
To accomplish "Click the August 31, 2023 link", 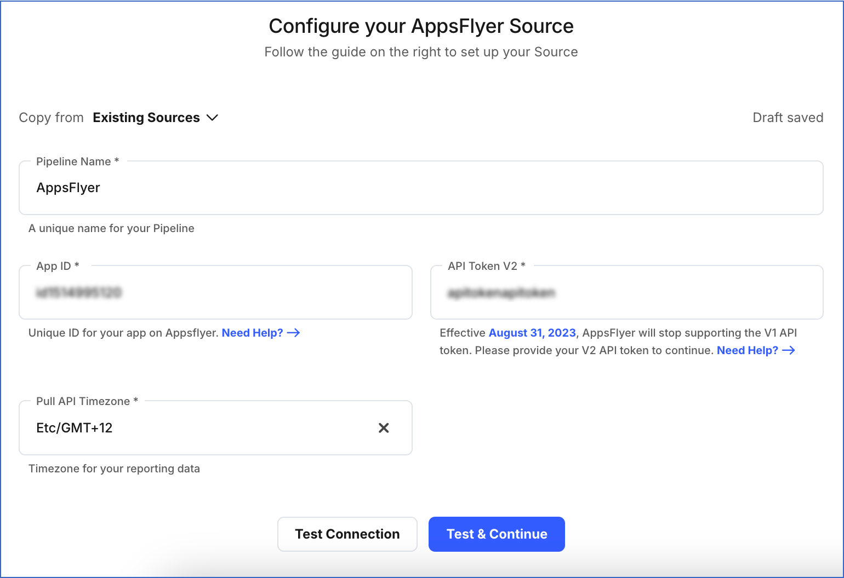I will 532,333.
